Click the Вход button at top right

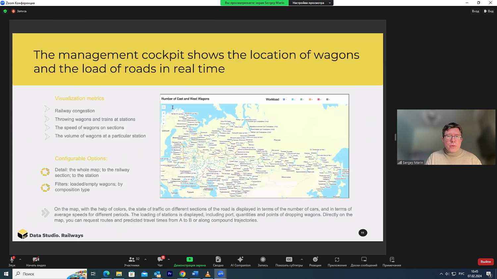[x=475, y=11]
